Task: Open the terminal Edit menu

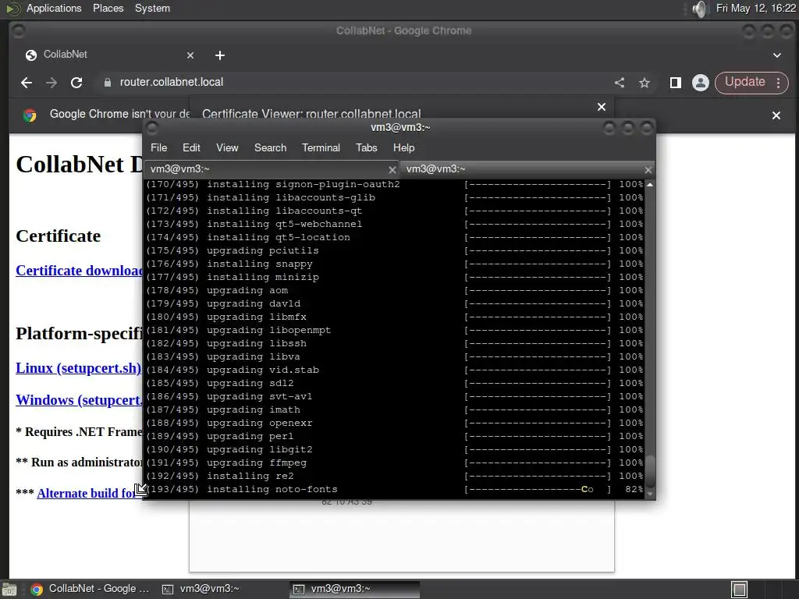Action: click(191, 147)
